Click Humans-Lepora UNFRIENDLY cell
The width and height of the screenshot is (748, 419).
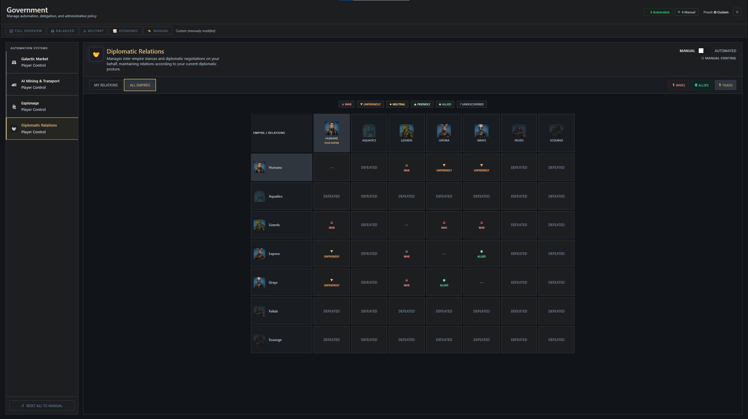tap(444, 167)
